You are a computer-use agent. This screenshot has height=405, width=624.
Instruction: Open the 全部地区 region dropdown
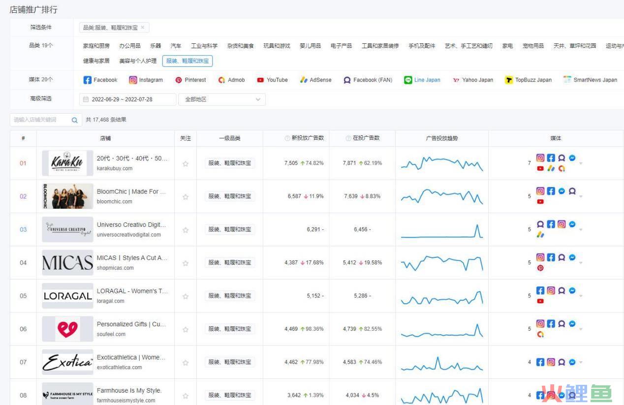tap(222, 99)
